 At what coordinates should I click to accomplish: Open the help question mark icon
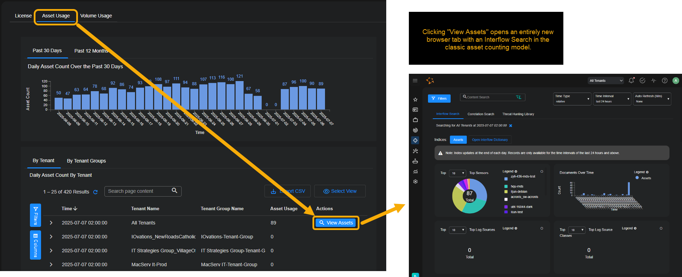[x=665, y=81]
